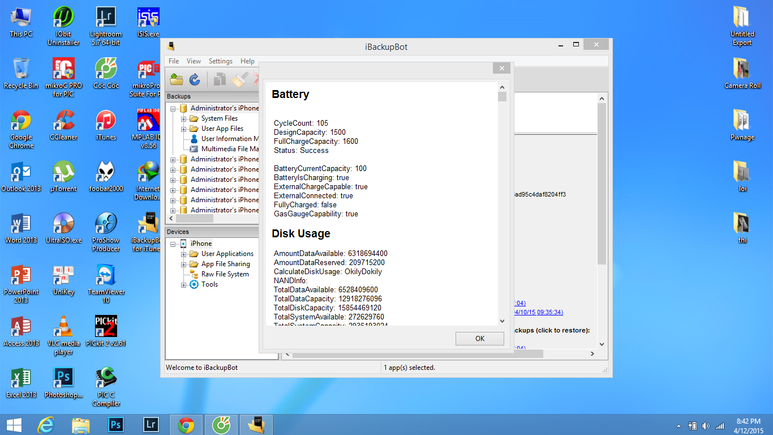Click the dialog scrollbar down arrow

pyautogui.click(x=502, y=321)
